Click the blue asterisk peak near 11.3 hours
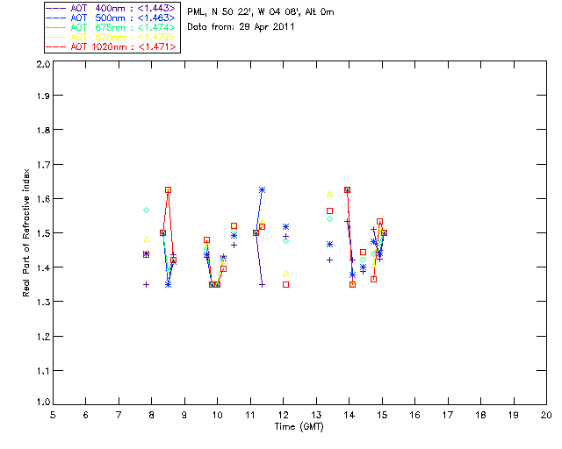This screenshot has width=562, height=449. coord(262,189)
